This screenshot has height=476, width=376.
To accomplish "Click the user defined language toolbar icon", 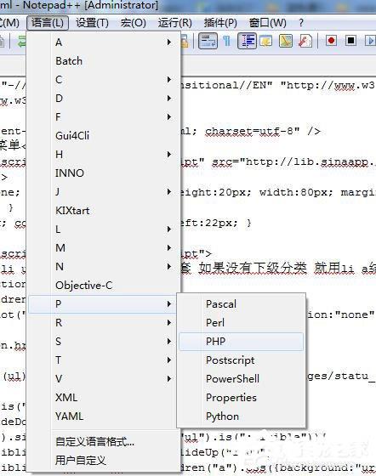I will [x=266, y=41].
